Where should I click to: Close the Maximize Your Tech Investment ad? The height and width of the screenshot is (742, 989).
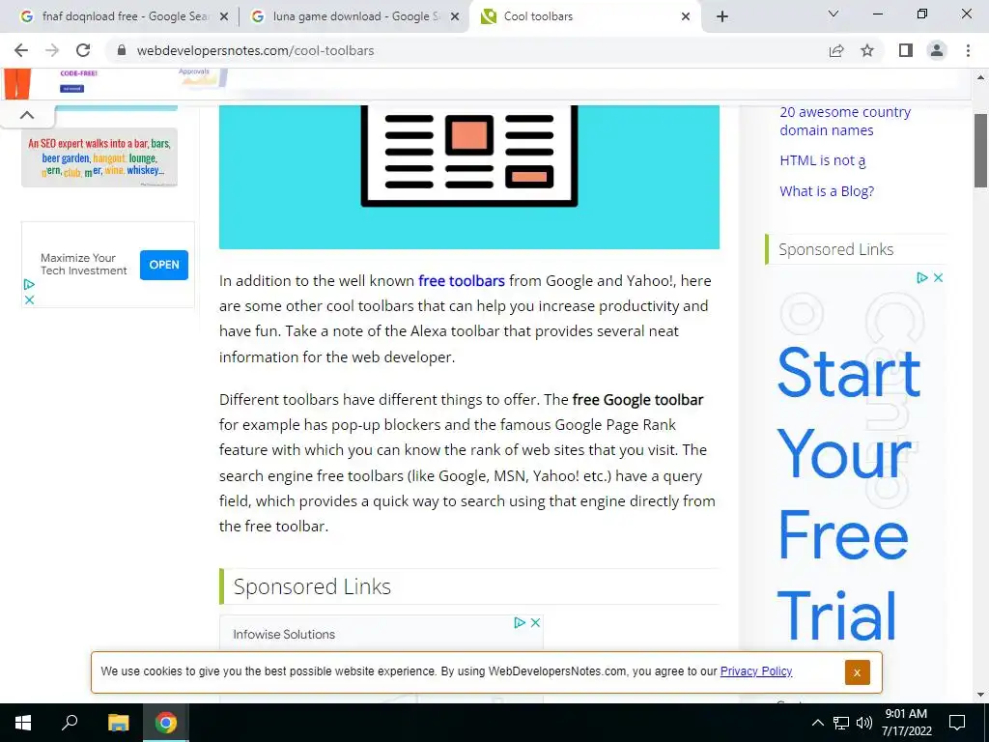coord(29,300)
